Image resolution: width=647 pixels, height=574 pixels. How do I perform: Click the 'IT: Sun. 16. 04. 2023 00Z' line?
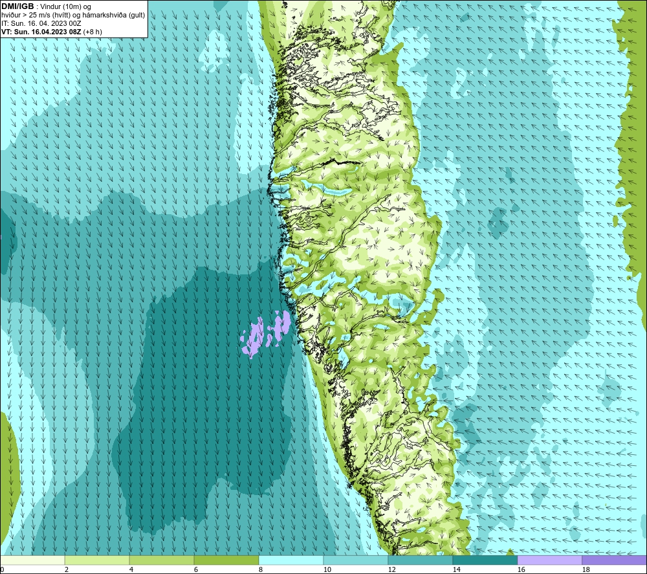click(x=41, y=23)
